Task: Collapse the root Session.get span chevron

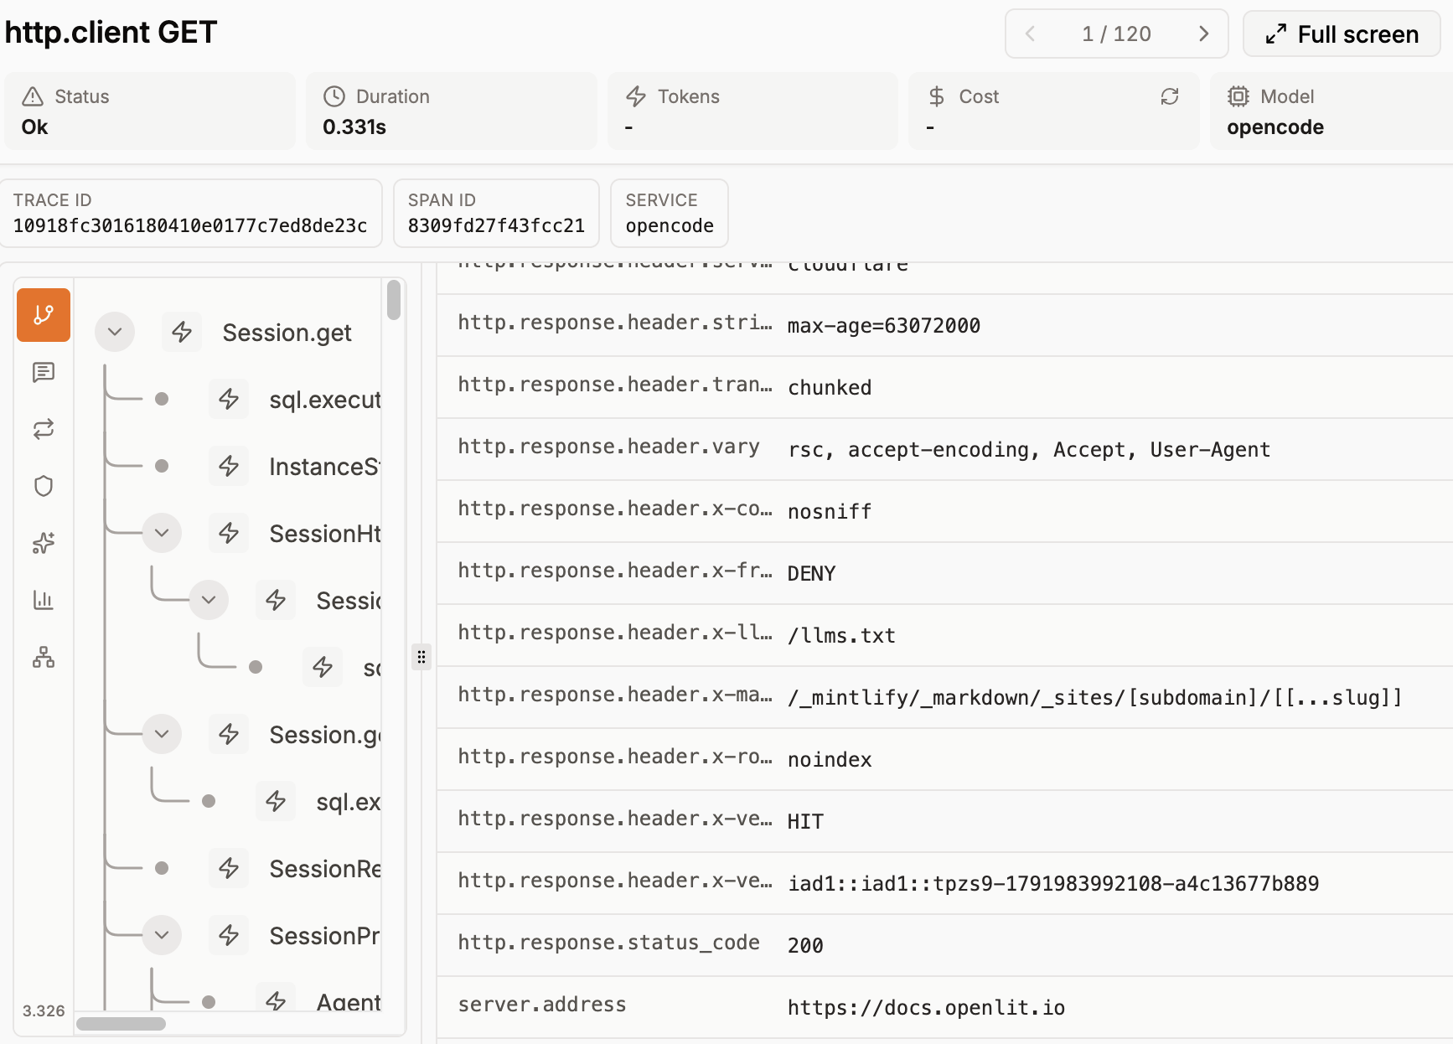Action: [115, 333]
